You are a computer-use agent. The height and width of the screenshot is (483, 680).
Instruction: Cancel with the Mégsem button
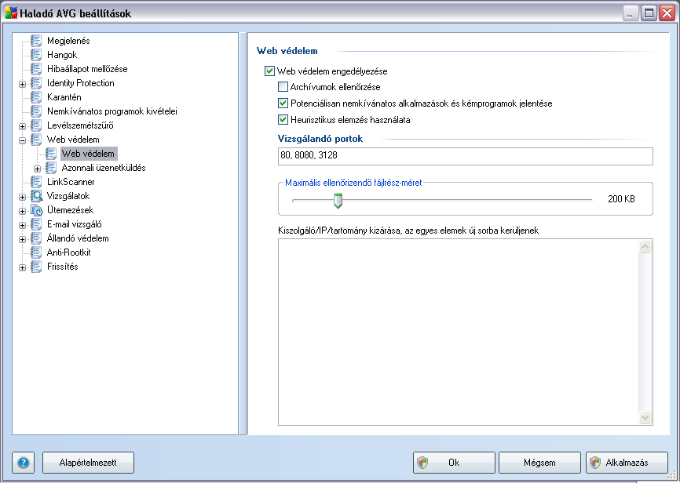click(x=539, y=463)
